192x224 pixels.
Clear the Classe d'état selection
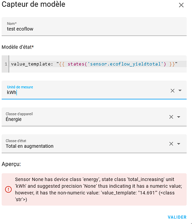click(171, 144)
